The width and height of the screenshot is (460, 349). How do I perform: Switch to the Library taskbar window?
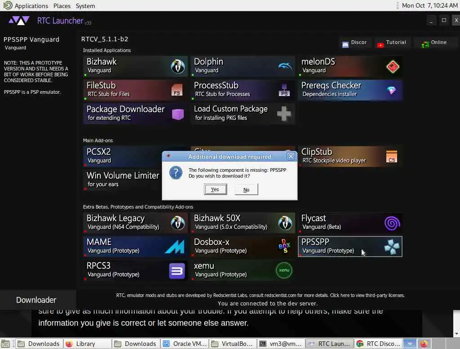pos(88,344)
